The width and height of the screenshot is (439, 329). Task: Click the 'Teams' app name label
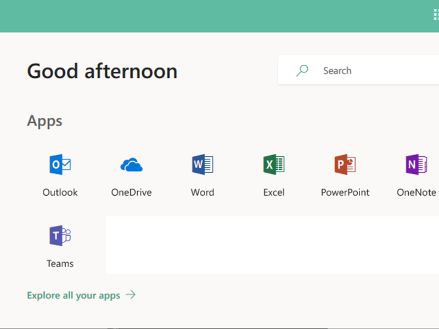(x=60, y=264)
